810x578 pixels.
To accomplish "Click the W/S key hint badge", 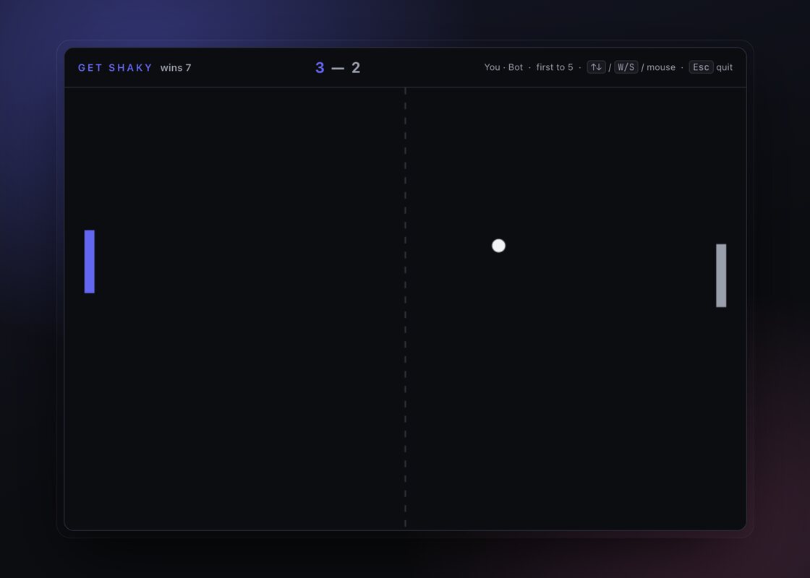I will [626, 67].
